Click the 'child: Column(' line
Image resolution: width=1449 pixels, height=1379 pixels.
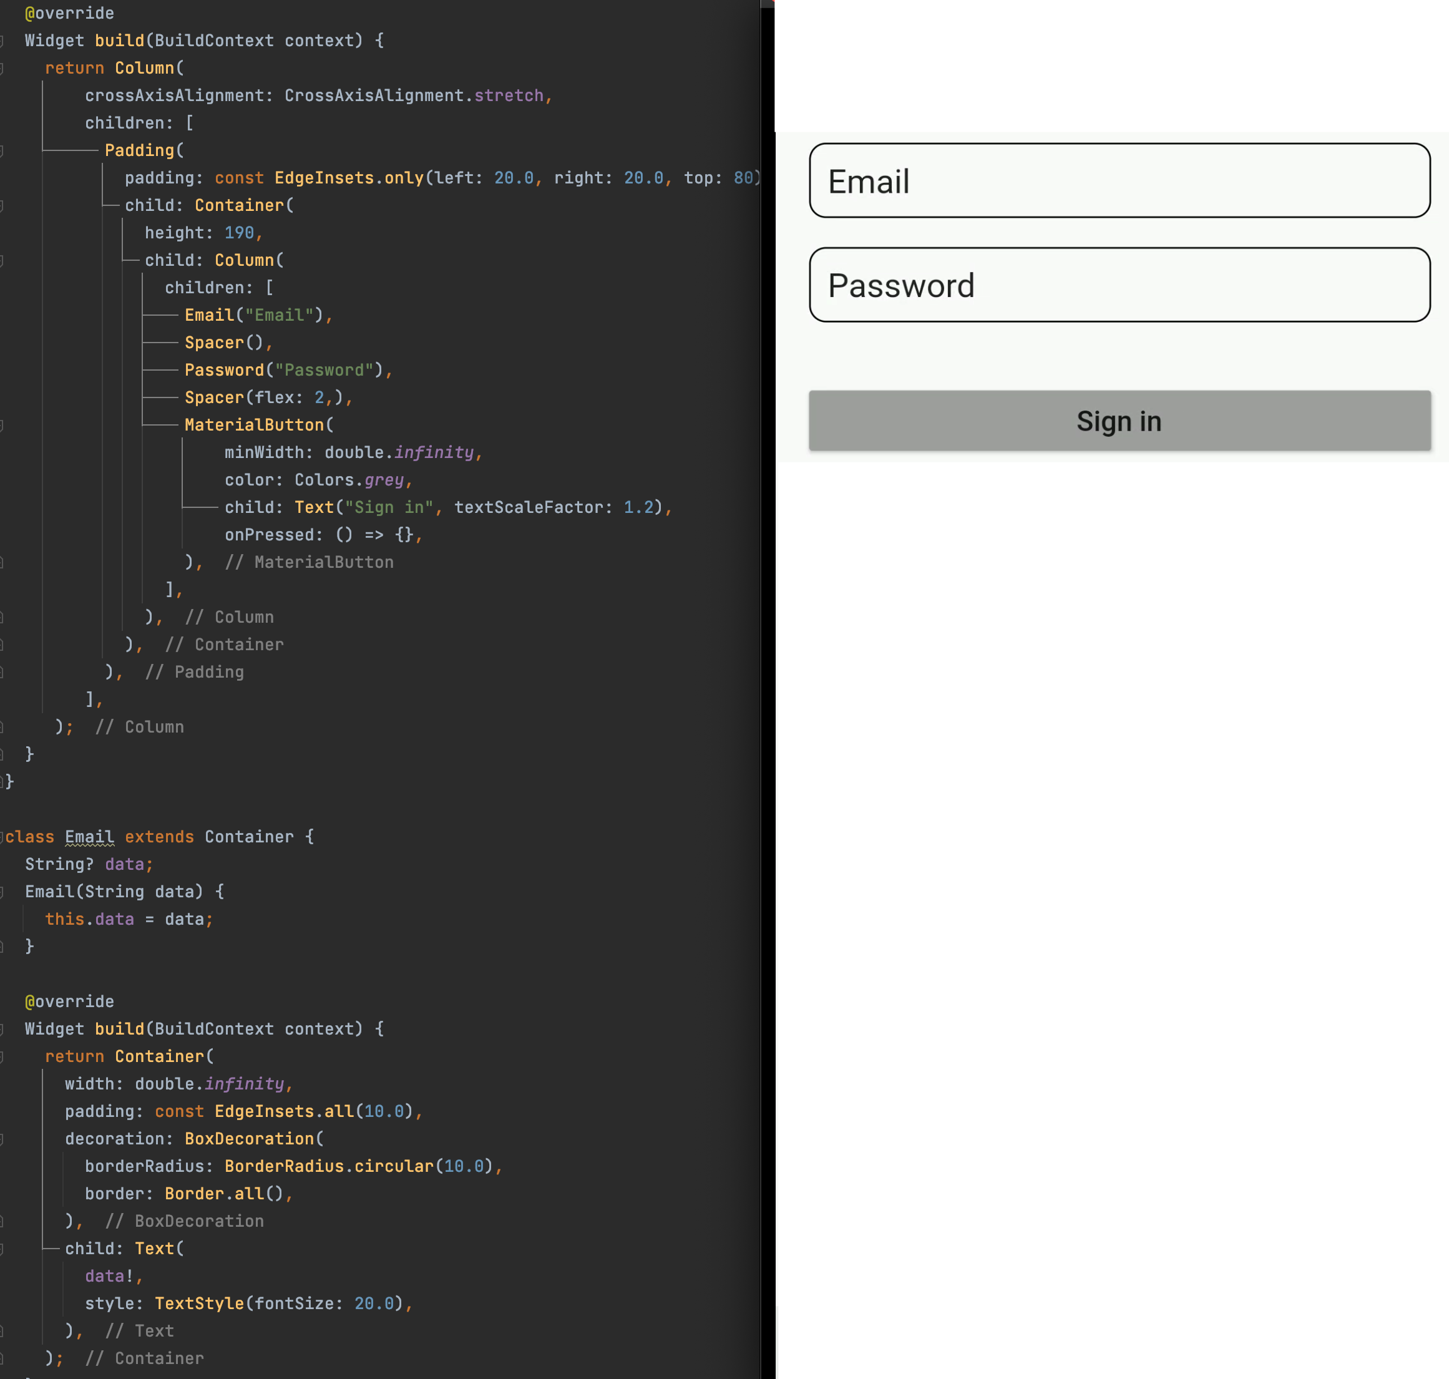[x=214, y=260]
